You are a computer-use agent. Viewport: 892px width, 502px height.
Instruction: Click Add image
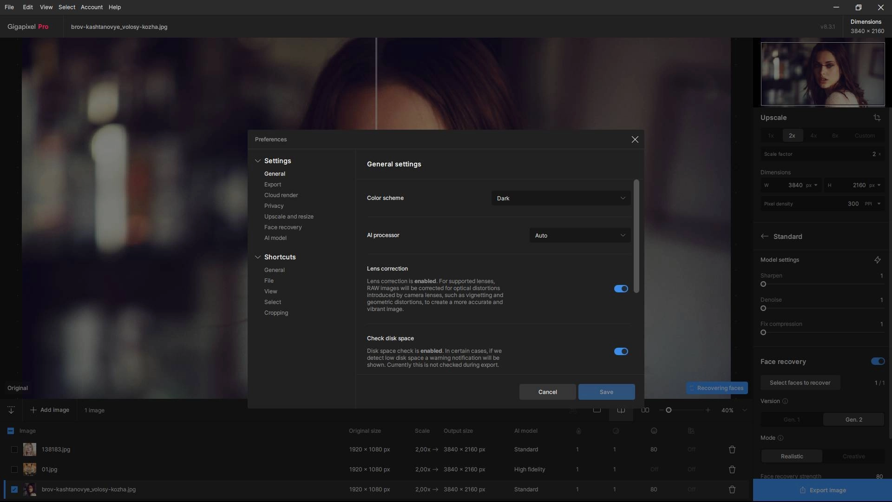tap(50, 410)
